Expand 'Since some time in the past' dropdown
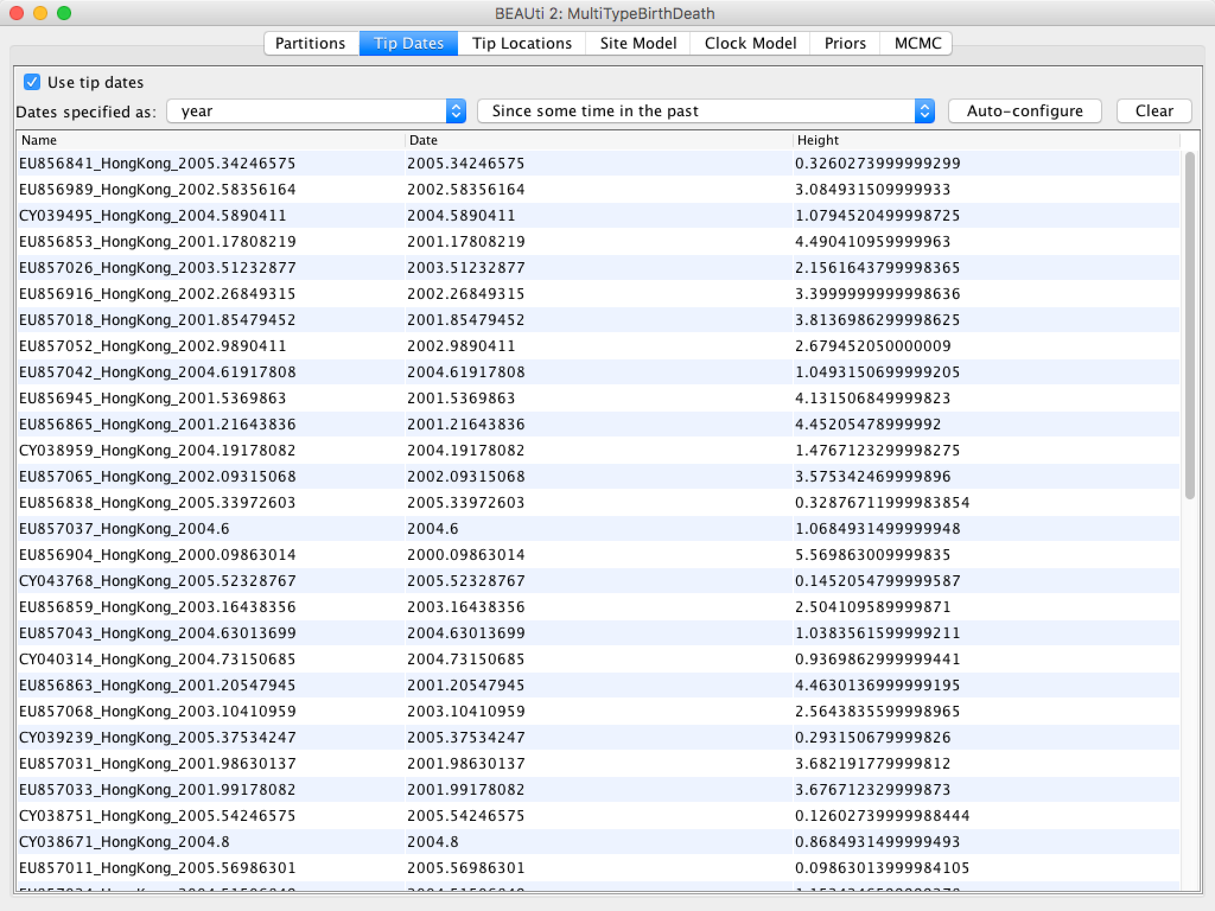The height and width of the screenshot is (911, 1215). (705, 111)
